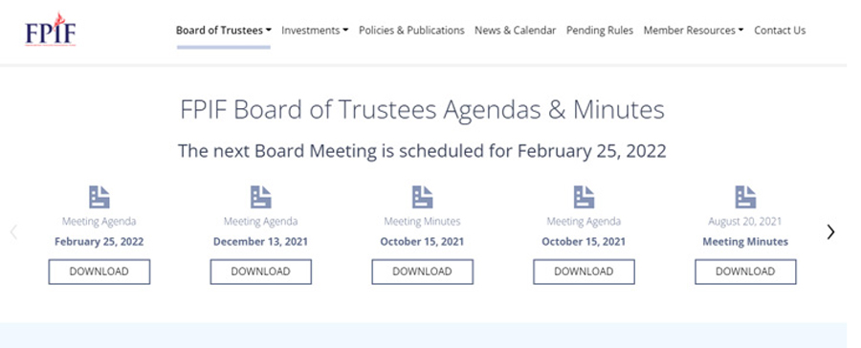The width and height of the screenshot is (861, 348).
Task: Advance carousel with right arrow
Action: [830, 232]
